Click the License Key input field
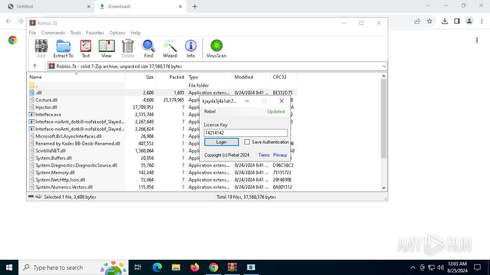490x275 pixels. pyautogui.click(x=245, y=133)
